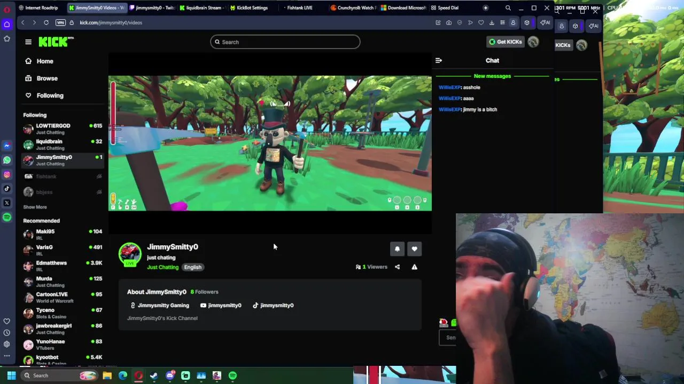Open Opera sidebar TikTok icon
Screen dimensions: 684x384
7,188
